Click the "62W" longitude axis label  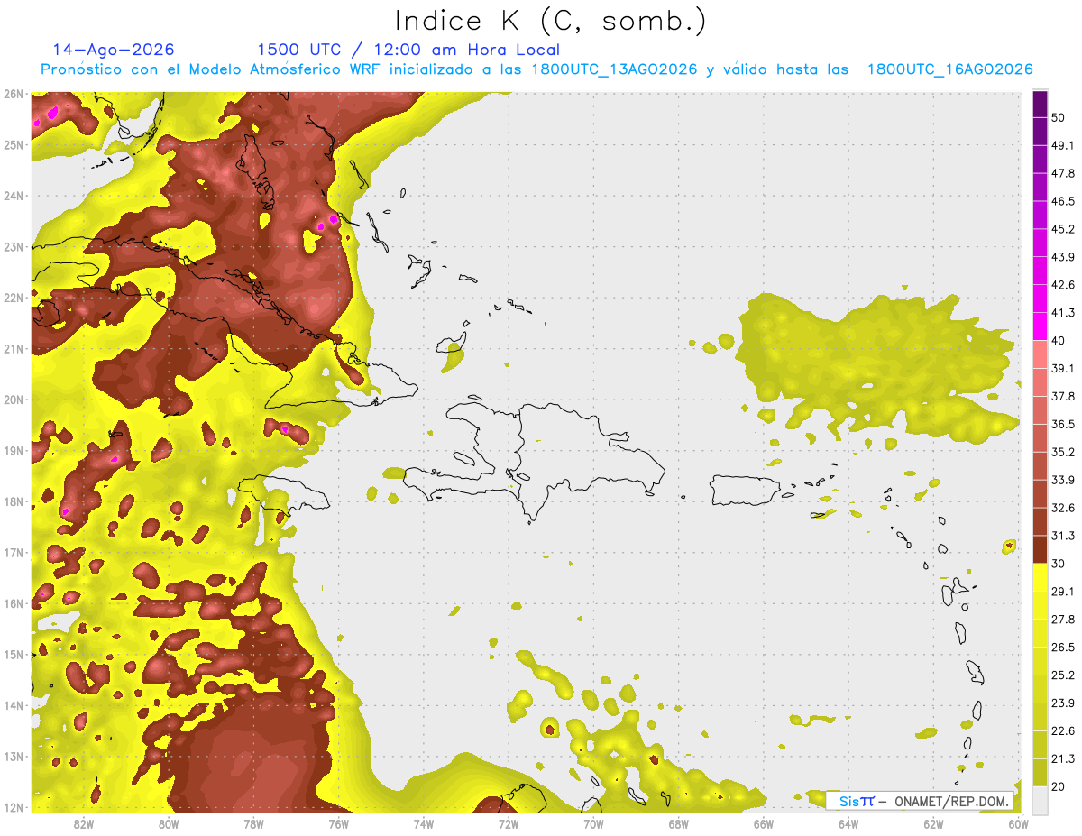[933, 823]
